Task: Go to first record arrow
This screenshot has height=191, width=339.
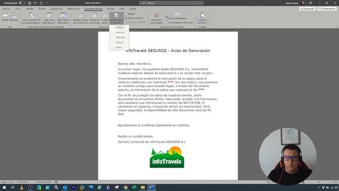Action: 167,14
